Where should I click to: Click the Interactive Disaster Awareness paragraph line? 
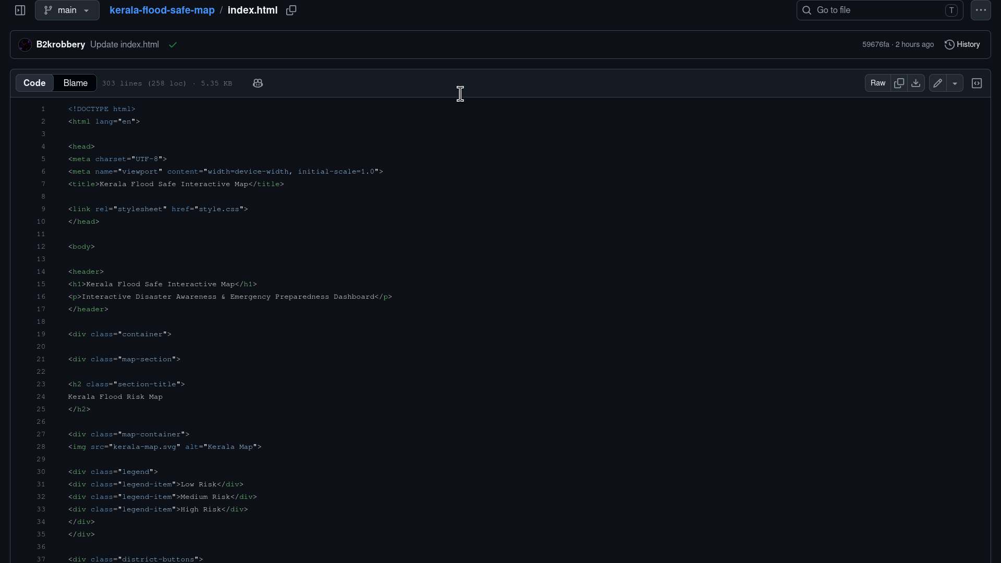230,297
